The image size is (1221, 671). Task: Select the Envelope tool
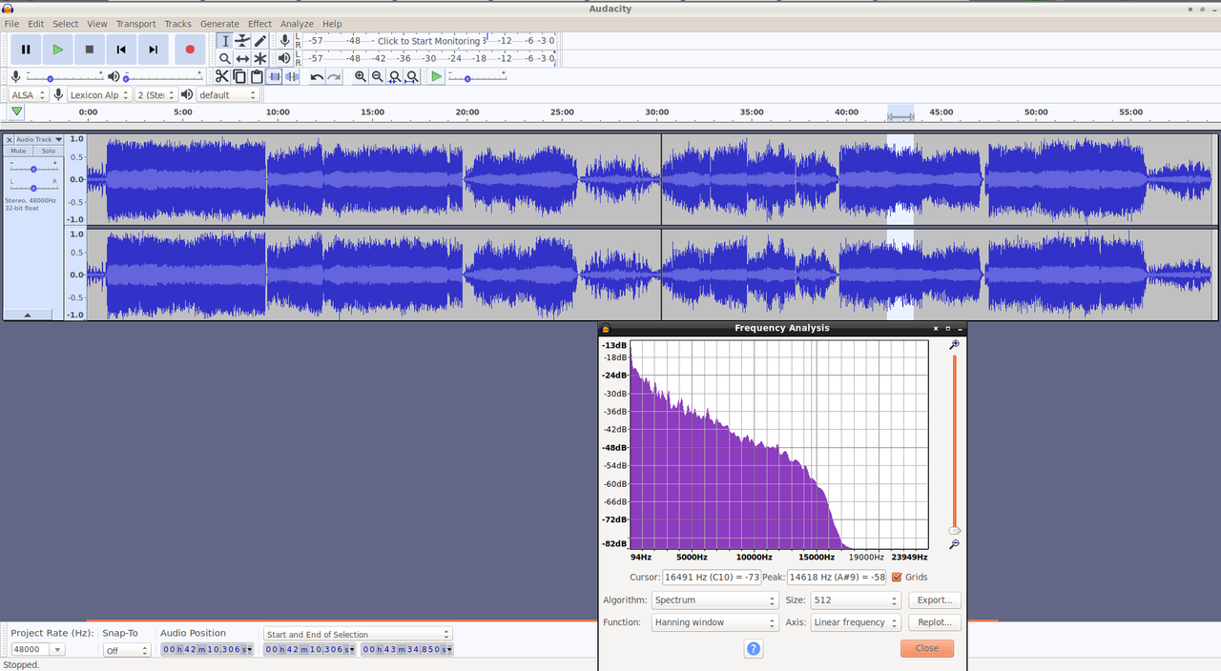tap(242, 41)
